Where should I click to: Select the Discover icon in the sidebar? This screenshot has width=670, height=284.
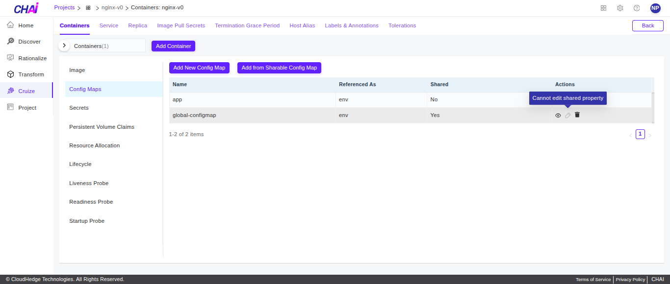[28, 41]
